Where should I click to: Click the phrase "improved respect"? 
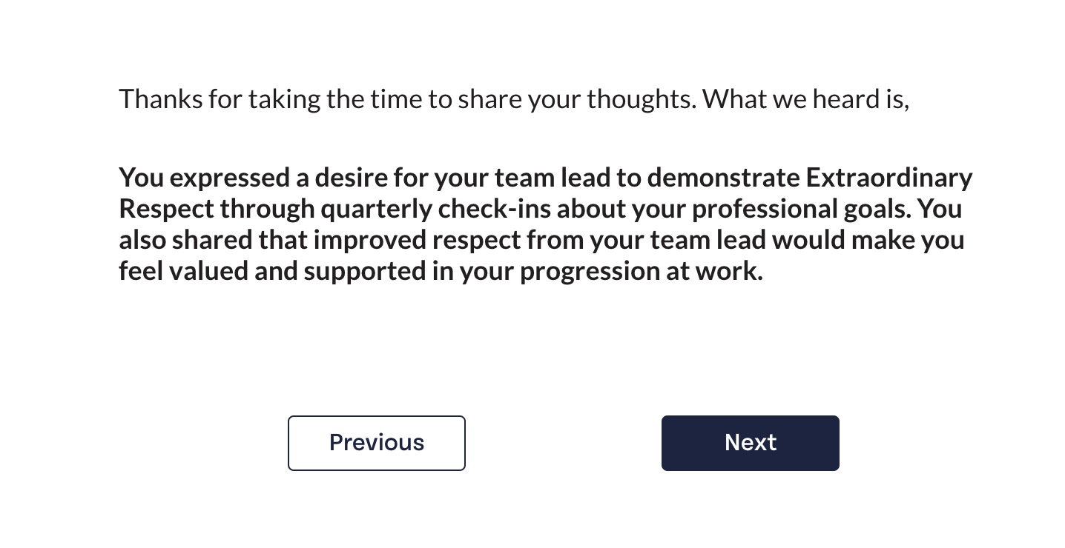418,241
